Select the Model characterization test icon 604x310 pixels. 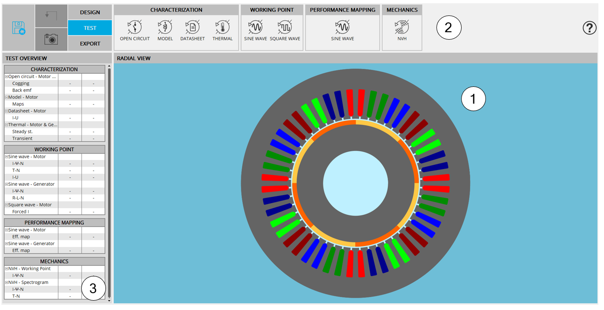point(165,28)
